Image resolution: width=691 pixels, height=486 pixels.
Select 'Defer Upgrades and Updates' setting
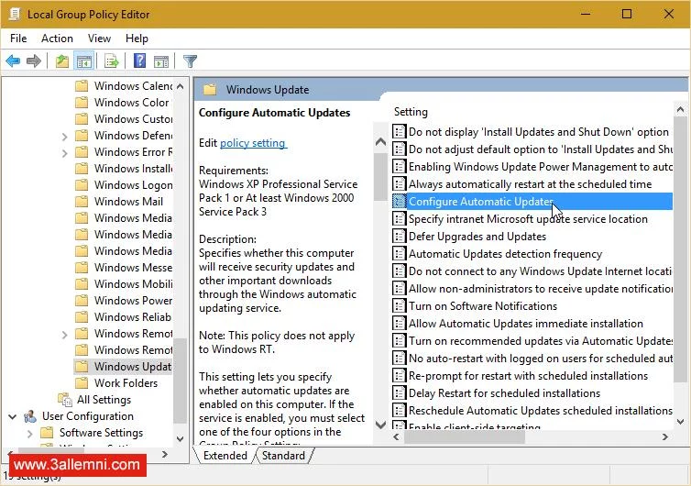(x=477, y=237)
